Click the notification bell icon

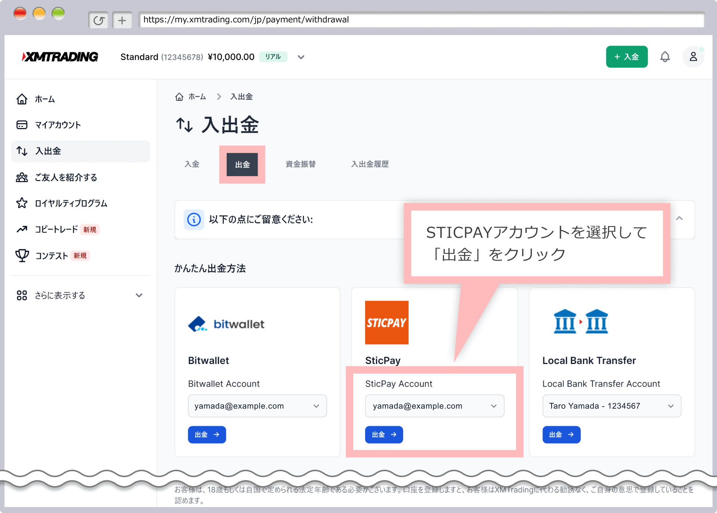[x=665, y=57]
